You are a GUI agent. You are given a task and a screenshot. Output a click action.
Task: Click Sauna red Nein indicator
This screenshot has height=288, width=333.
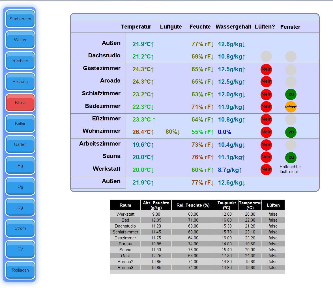pos(266,157)
